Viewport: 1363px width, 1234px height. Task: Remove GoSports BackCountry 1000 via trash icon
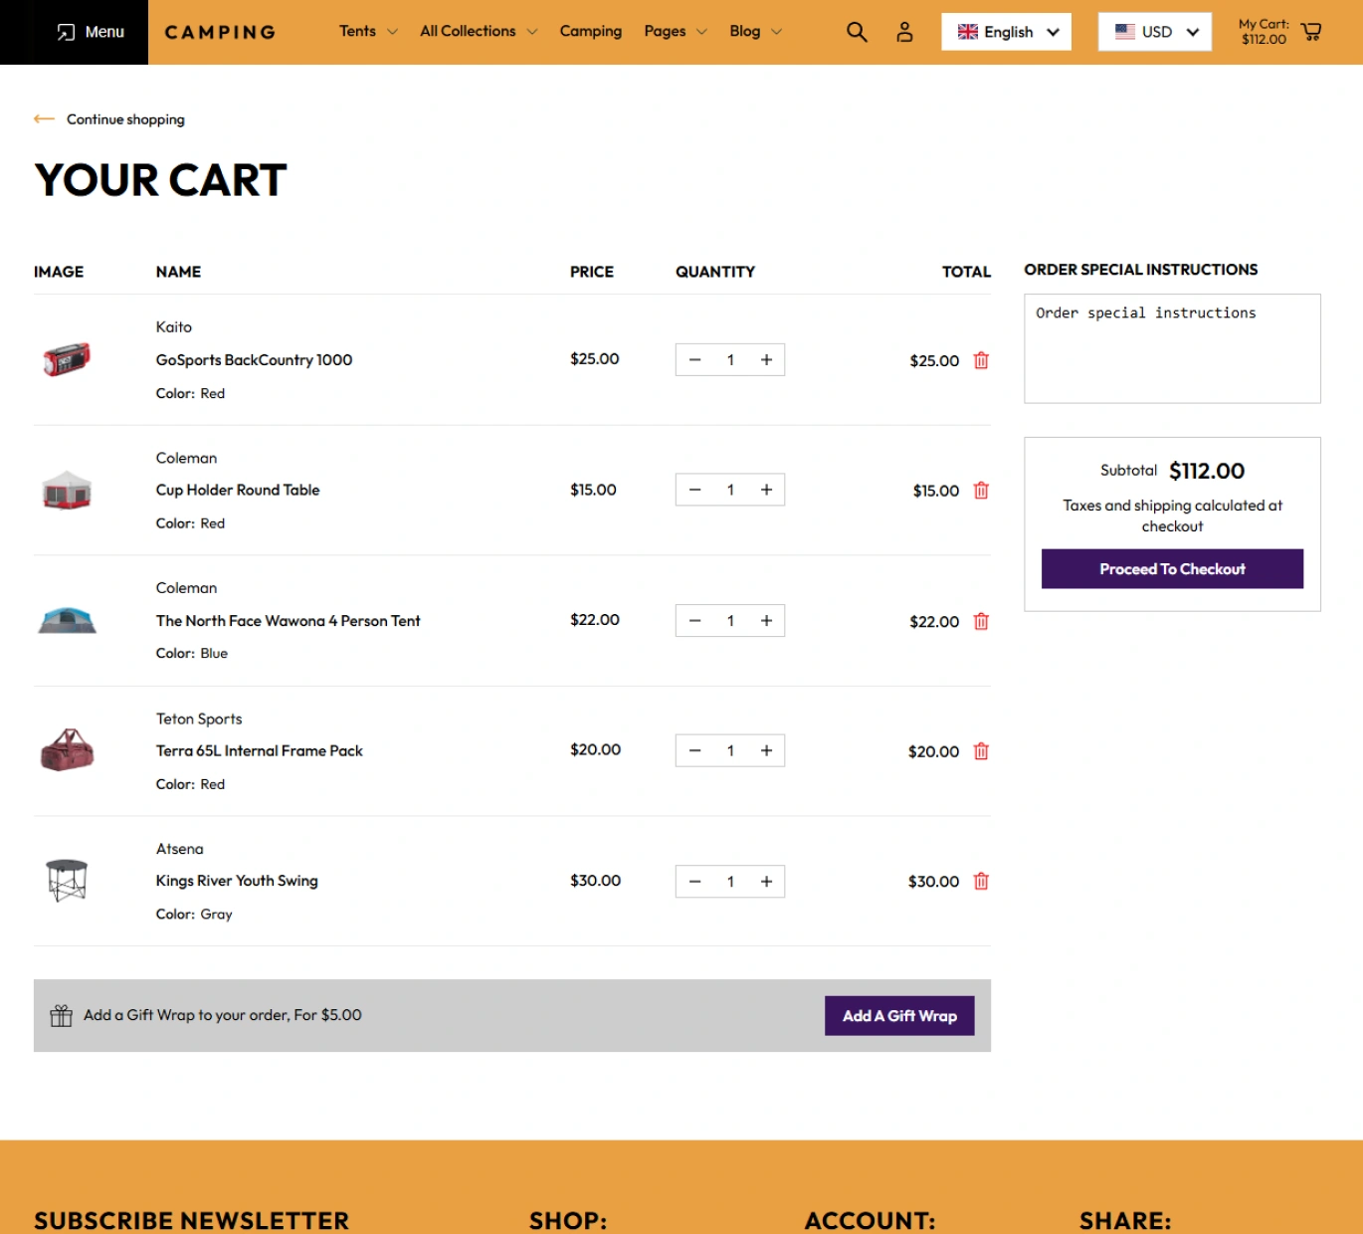tap(981, 360)
